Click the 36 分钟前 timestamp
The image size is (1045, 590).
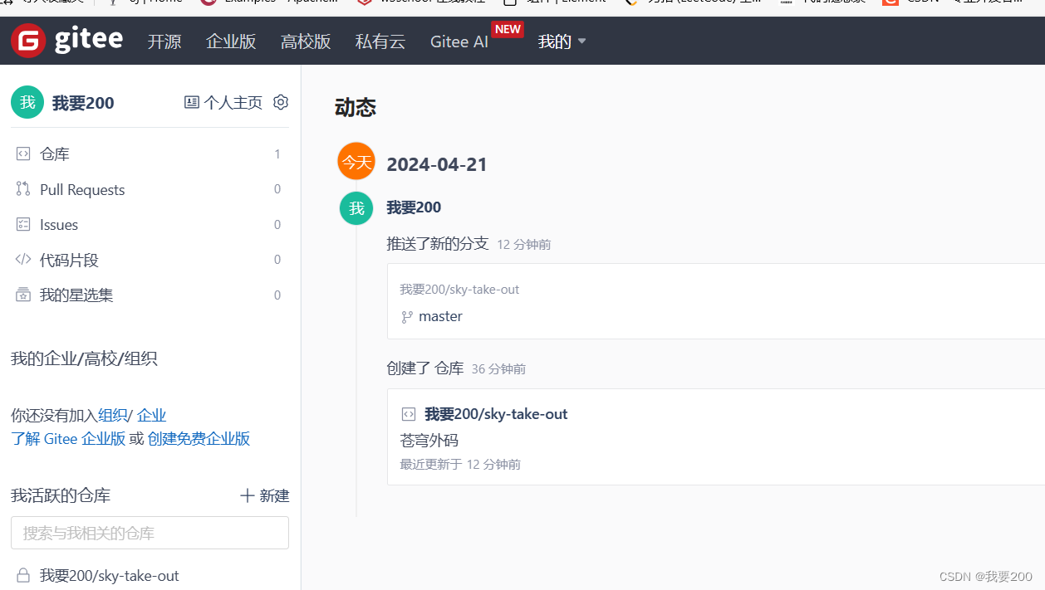498,369
